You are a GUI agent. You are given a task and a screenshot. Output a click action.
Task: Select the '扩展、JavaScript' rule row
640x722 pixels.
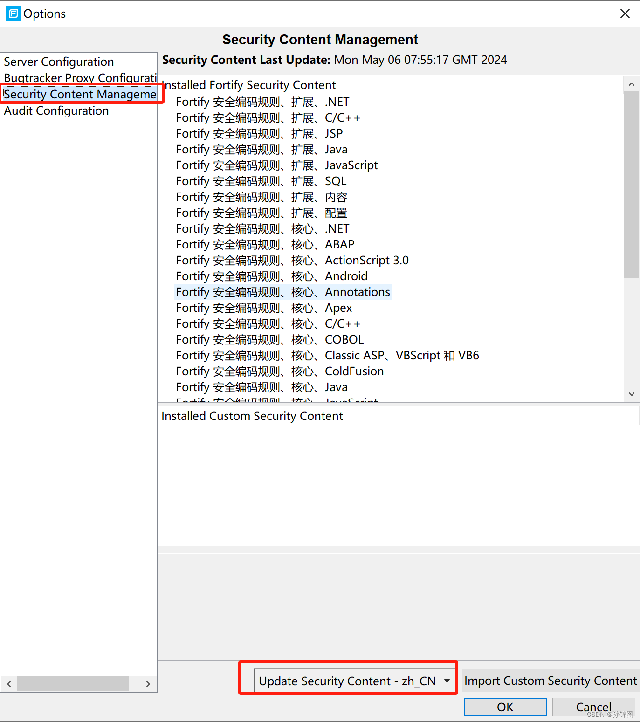tap(277, 165)
